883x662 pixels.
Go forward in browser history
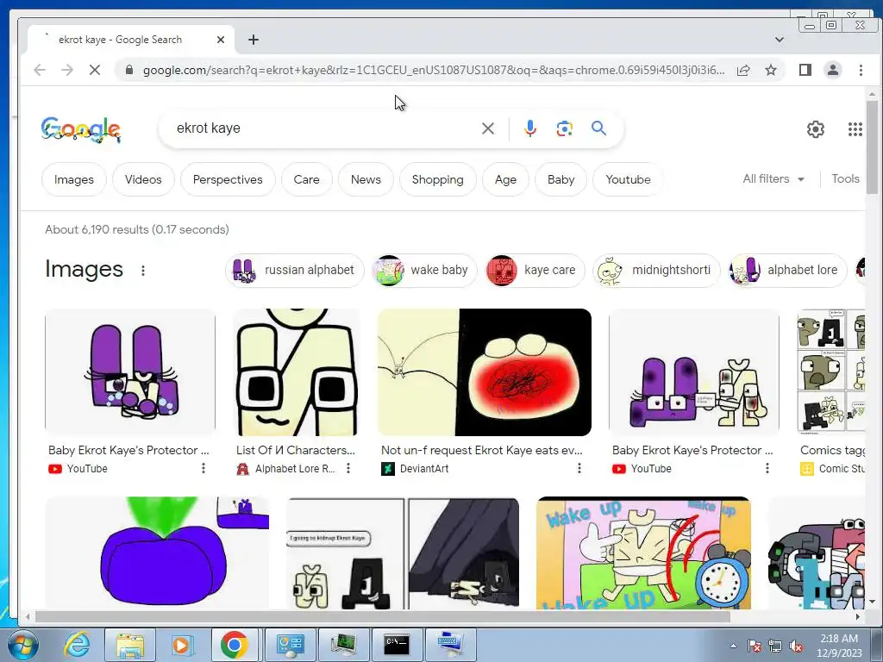pos(67,70)
